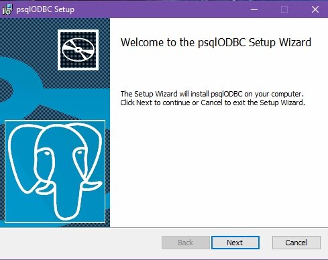Open the installer icon system menu
Image resolution: width=328 pixels, height=260 pixels.
pyautogui.click(x=7, y=9)
